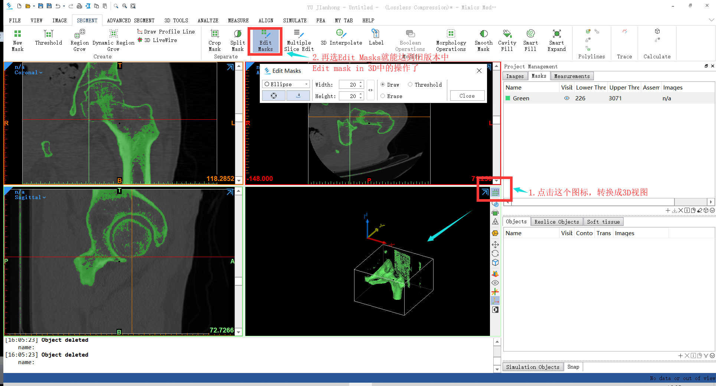Viewport: 716px width, 386px height.
Task: Increase the Width value with stepper up arrow
Action: point(361,82)
